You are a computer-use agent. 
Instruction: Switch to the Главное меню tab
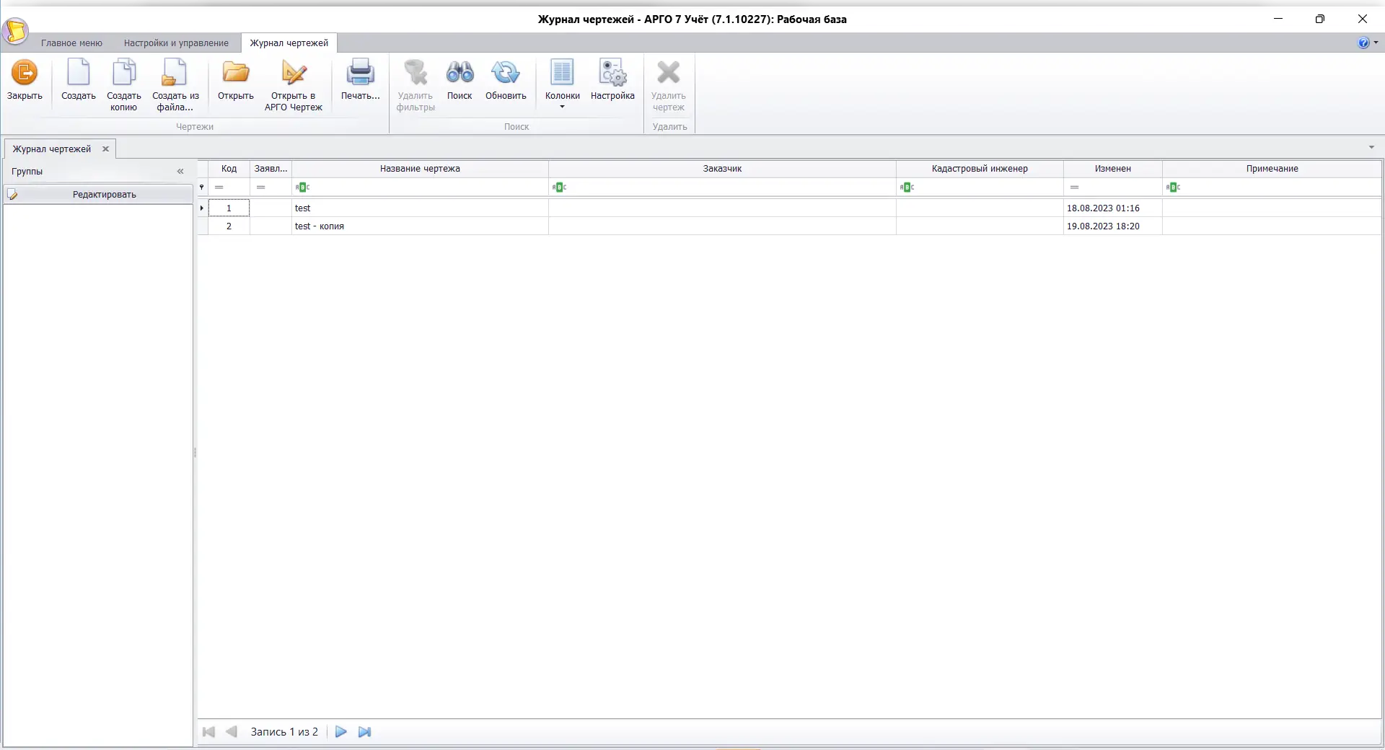pyautogui.click(x=71, y=43)
